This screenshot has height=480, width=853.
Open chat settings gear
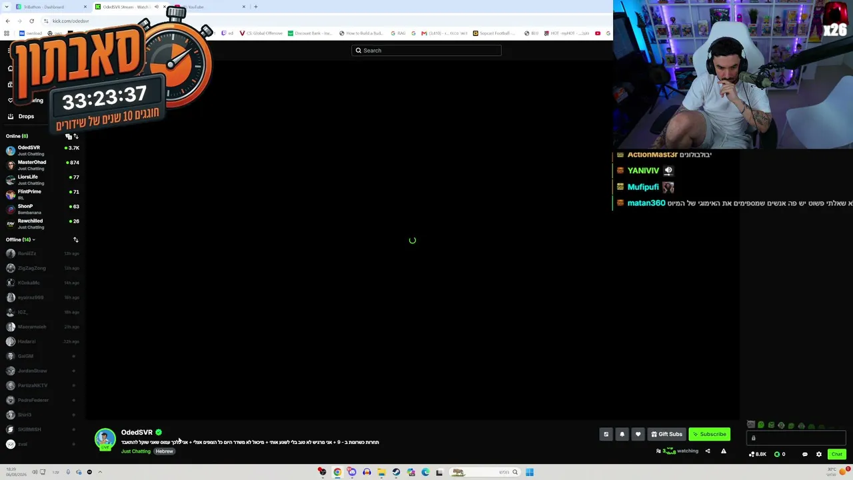click(819, 455)
